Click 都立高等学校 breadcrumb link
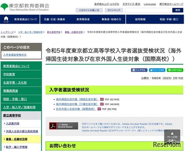The image size is (185, 151). pos(53,32)
